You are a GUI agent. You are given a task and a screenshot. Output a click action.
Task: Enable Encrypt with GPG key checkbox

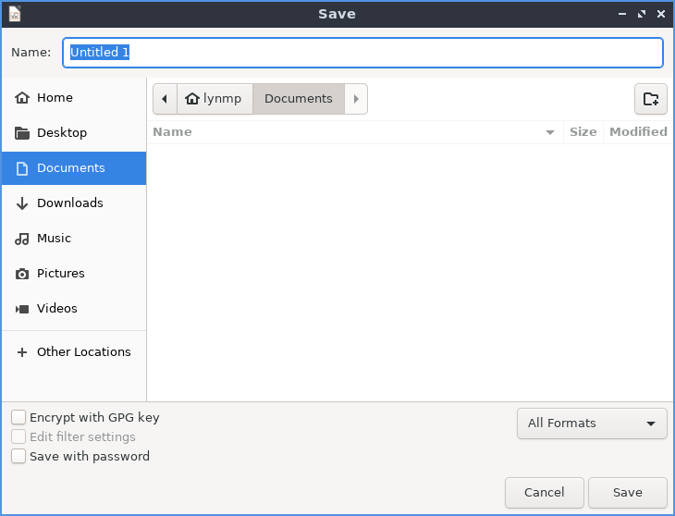pos(18,418)
